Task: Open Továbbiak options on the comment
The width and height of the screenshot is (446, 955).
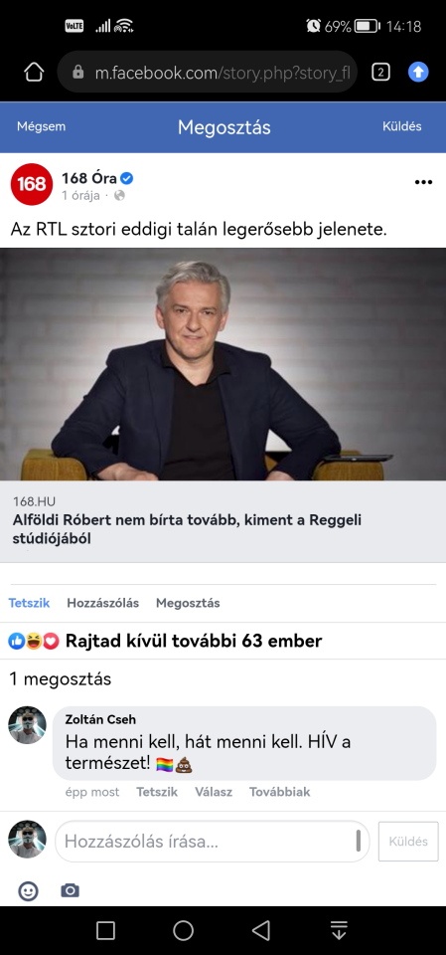Action: (280, 792)
